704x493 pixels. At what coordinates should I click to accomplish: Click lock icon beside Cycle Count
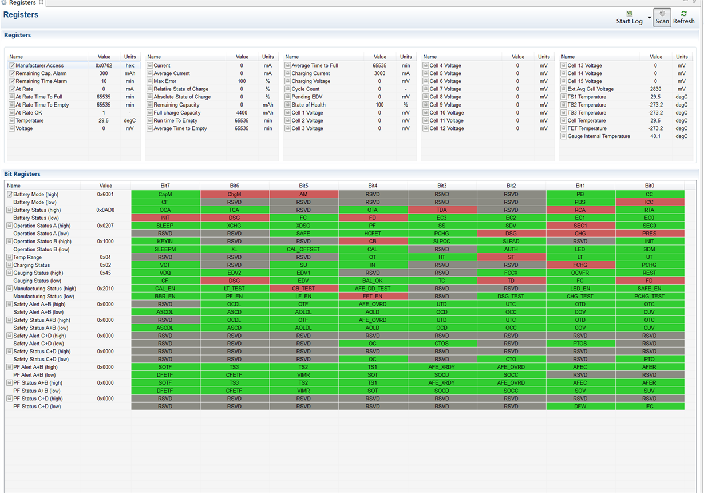point(288,89)
